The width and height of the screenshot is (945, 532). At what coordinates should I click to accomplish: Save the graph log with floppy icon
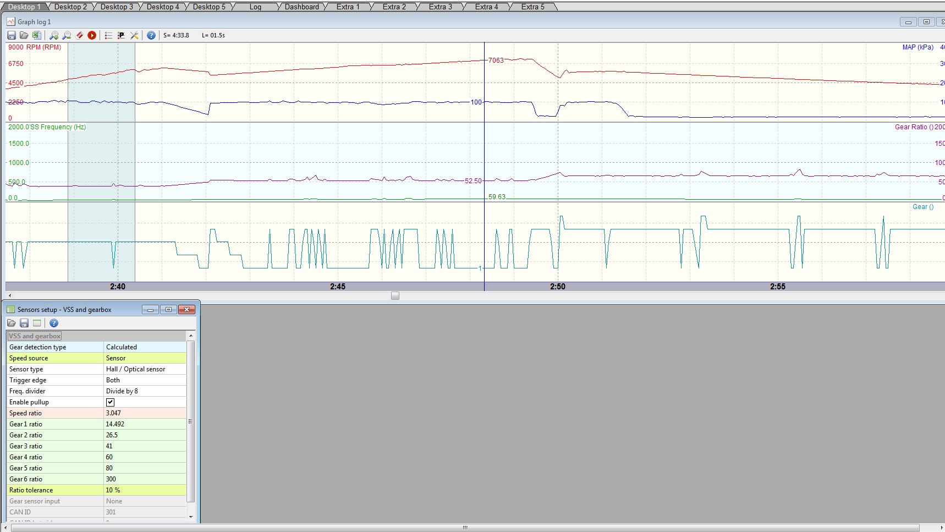tap(11, 35)
